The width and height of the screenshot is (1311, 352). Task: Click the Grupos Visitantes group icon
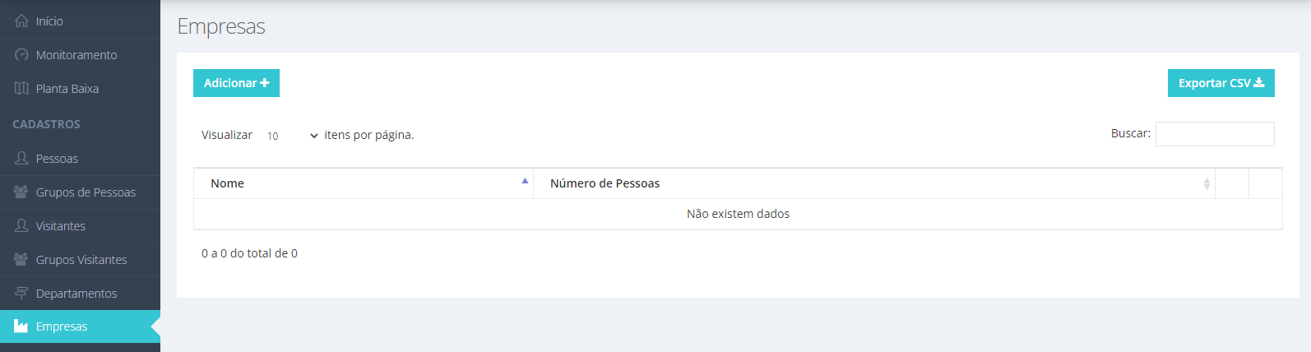pyautogui.click(x=21, y=259)
